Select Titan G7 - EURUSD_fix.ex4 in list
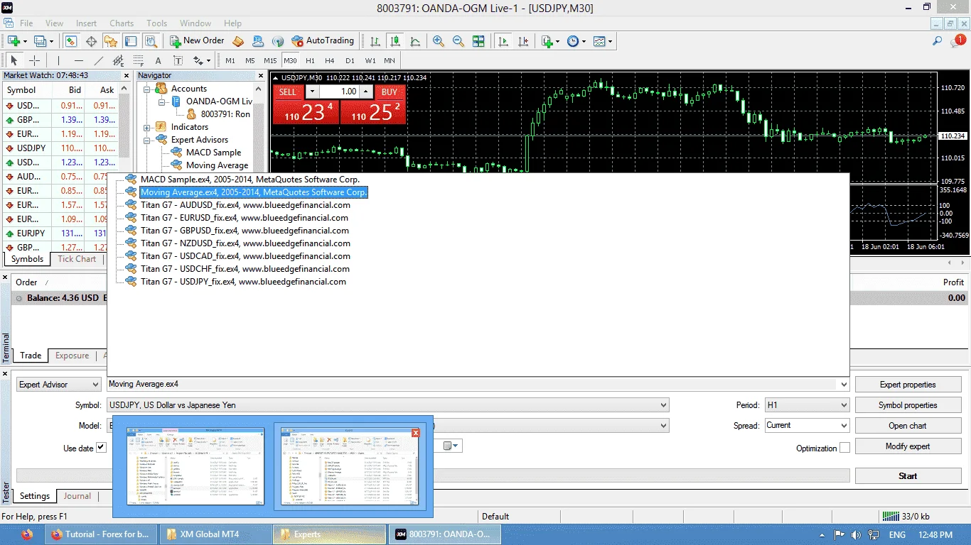The height and width of the screenshot is (545, 971). (245, 218)
